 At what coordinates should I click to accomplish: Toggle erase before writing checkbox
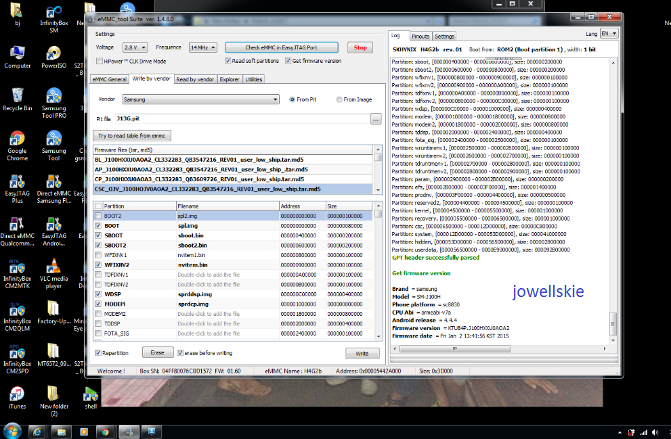pos(181,353)
